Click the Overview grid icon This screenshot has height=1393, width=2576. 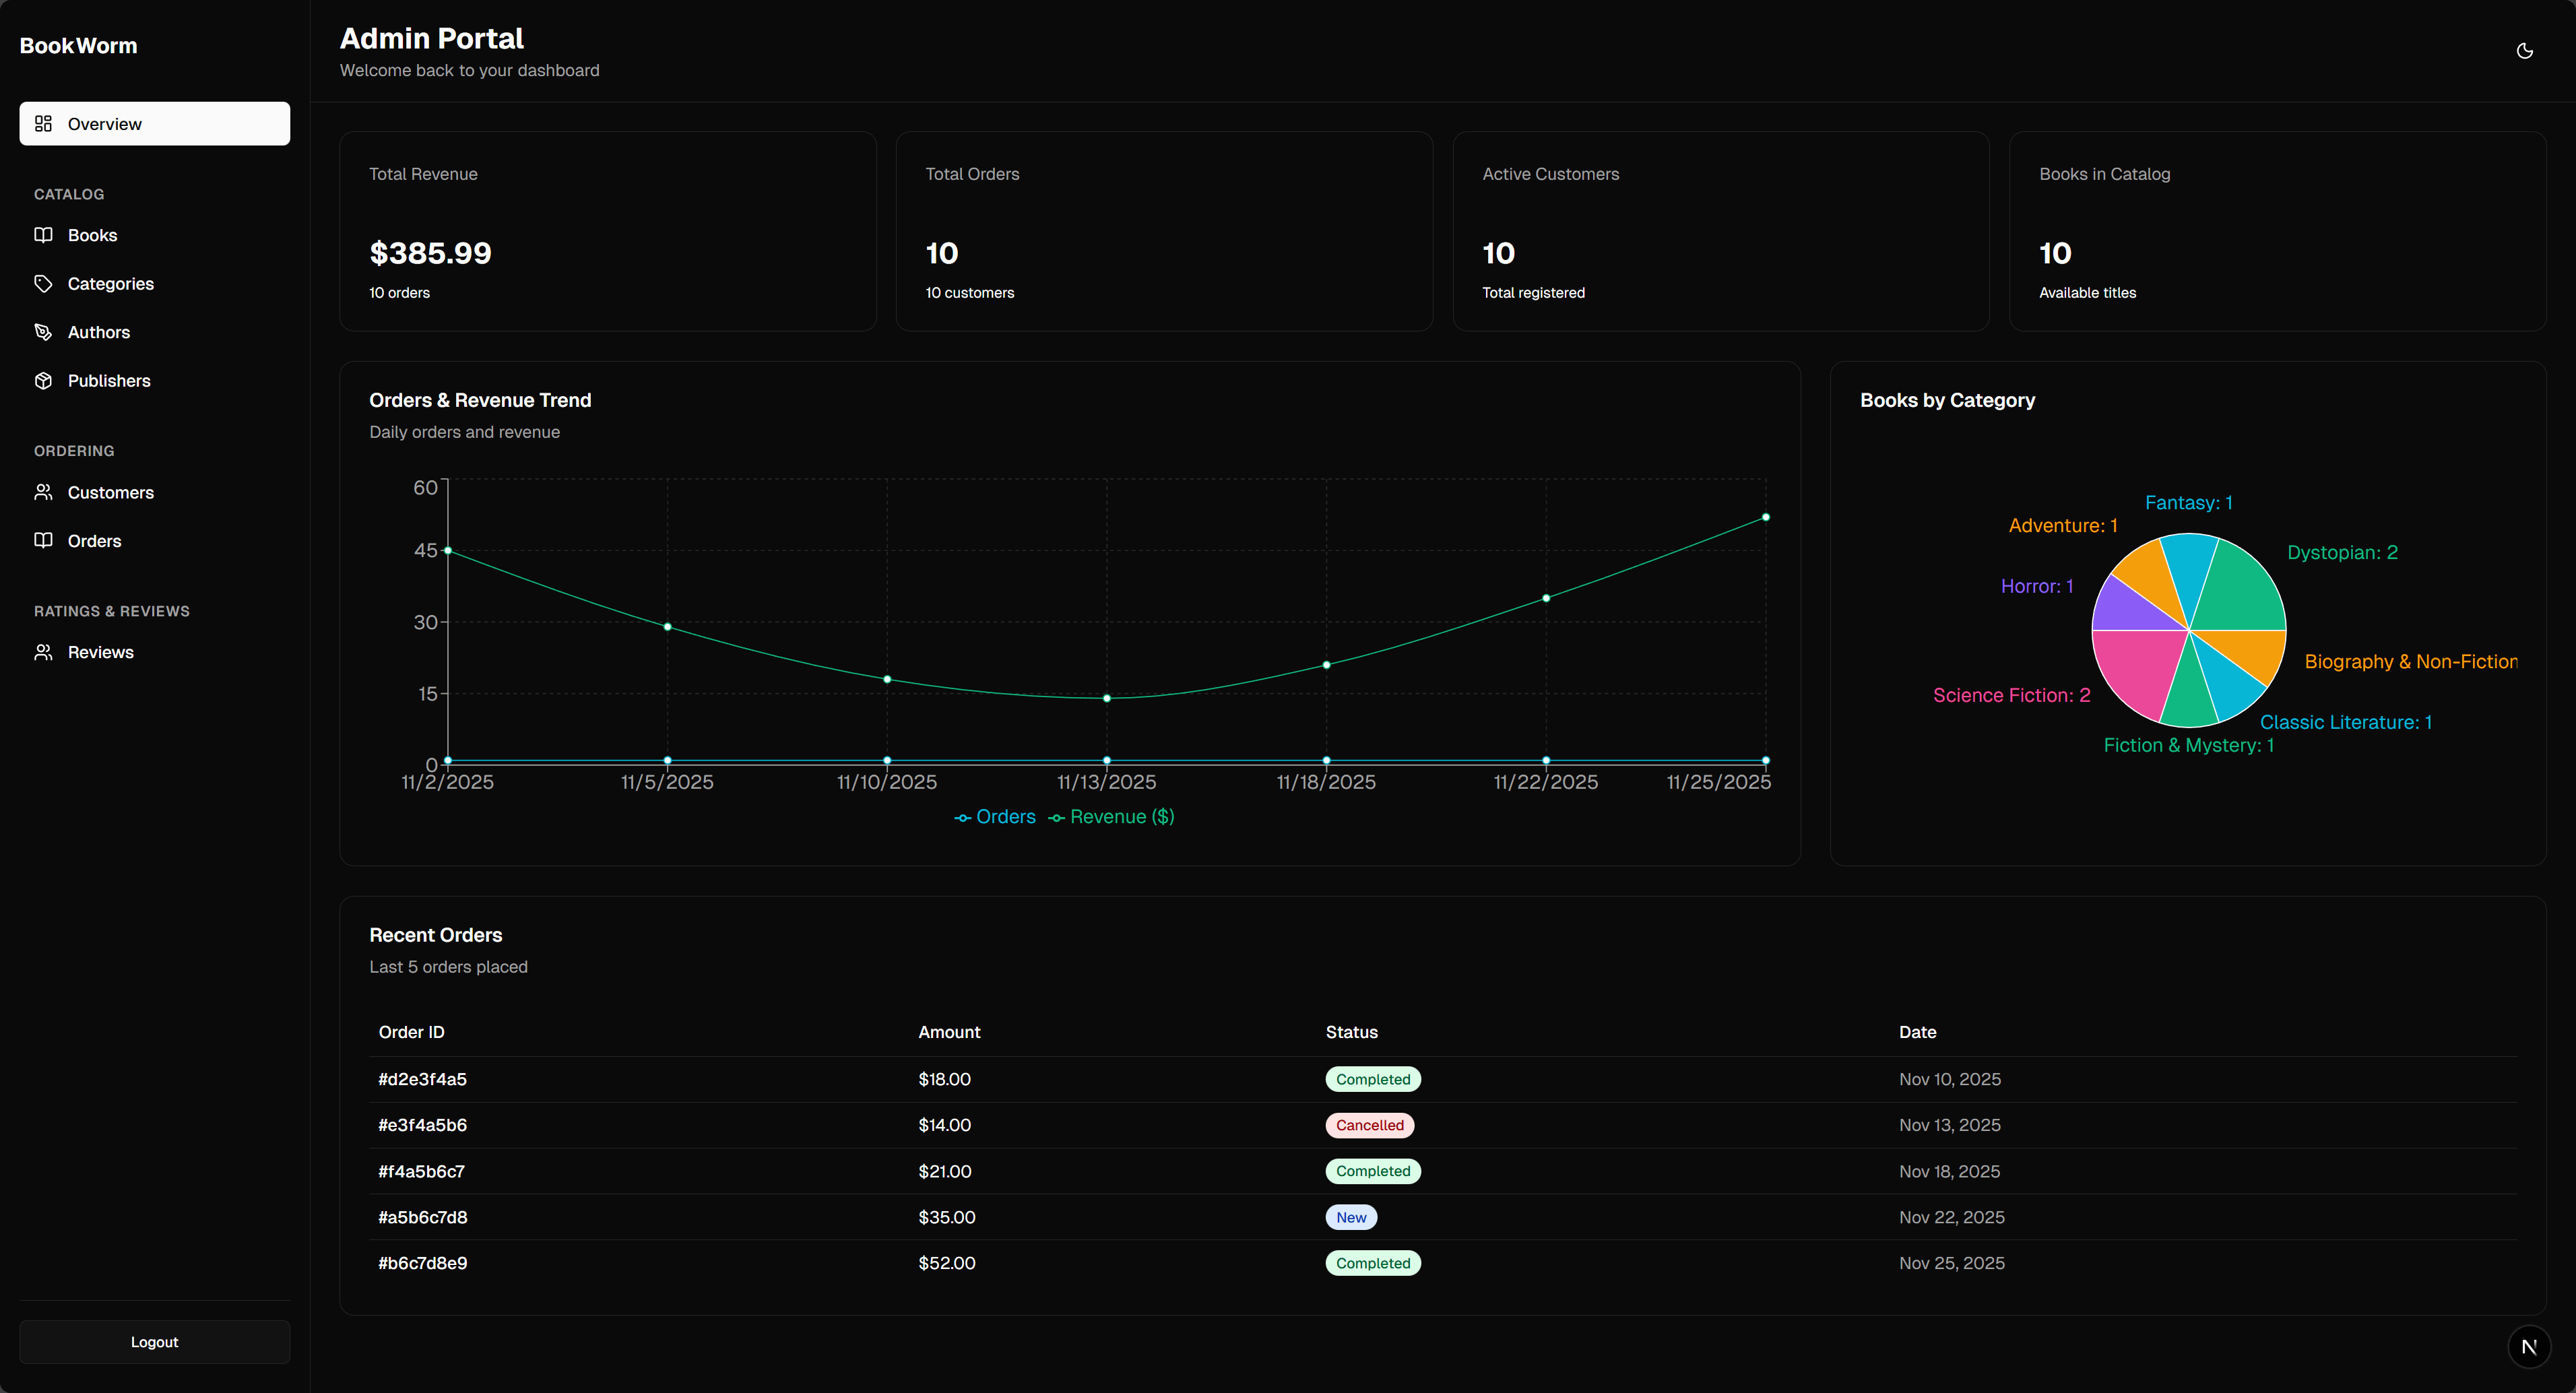[x=43, y=124]
